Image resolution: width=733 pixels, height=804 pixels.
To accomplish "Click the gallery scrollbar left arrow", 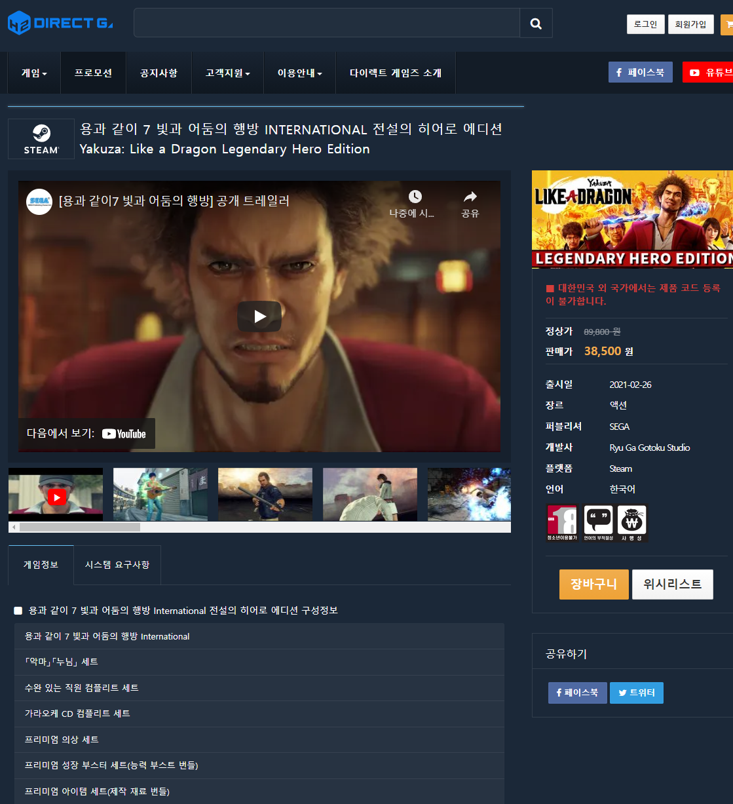I will pyautogui.click(x=13, y=527).
